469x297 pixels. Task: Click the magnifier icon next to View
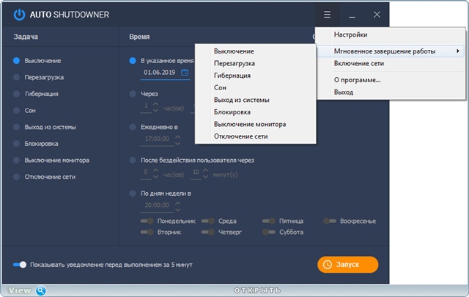pyautogui.click(x=41, y=290)
